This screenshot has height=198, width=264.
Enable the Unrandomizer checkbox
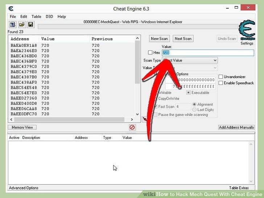point(221,77)
